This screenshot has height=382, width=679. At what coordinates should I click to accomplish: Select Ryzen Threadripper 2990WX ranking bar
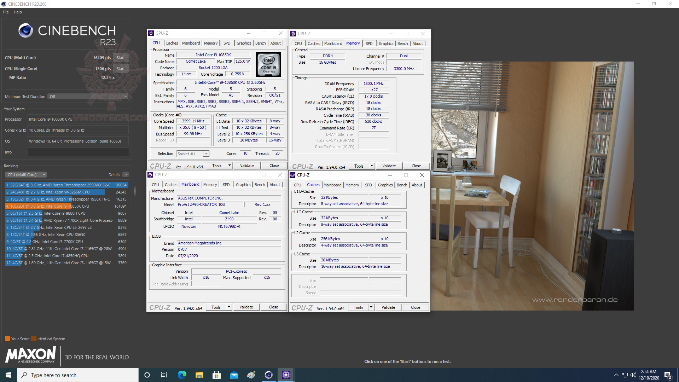point(66,185)
